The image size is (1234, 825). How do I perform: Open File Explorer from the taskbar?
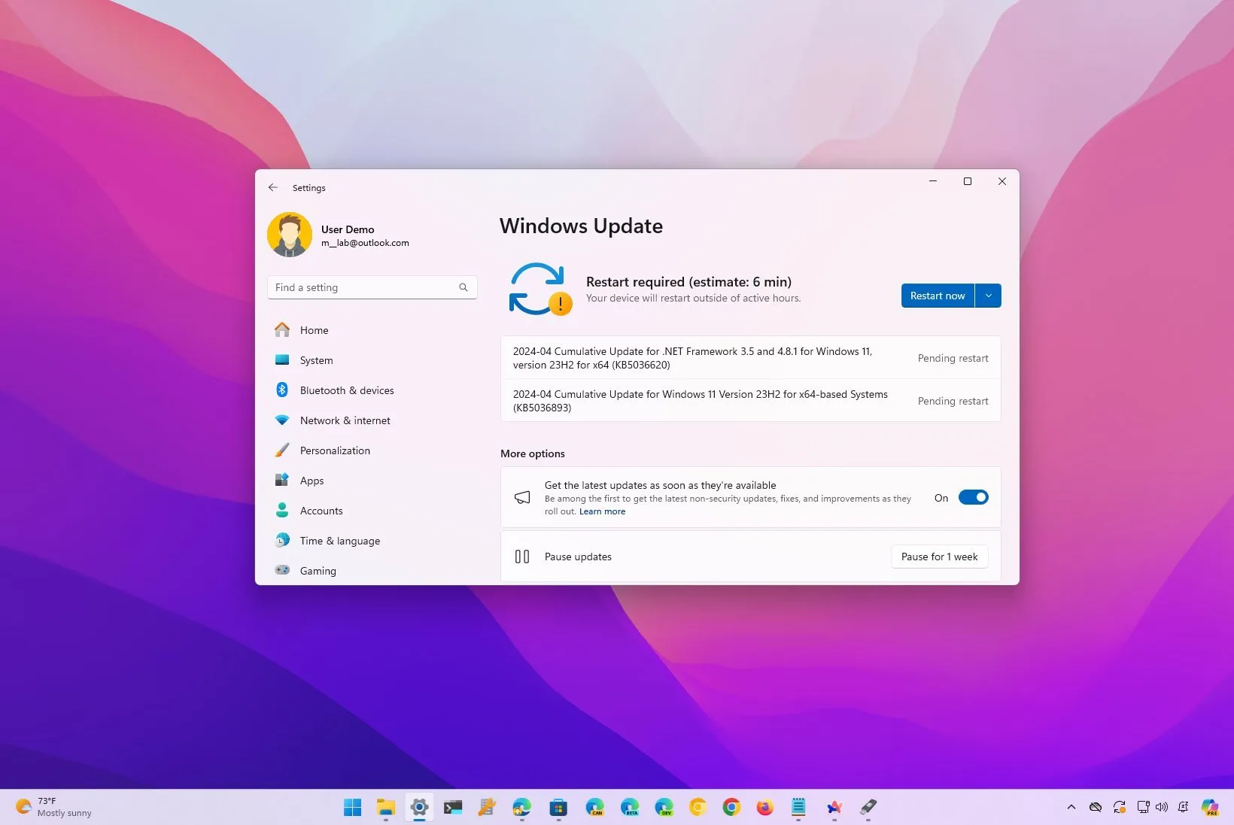click(386, 807)
